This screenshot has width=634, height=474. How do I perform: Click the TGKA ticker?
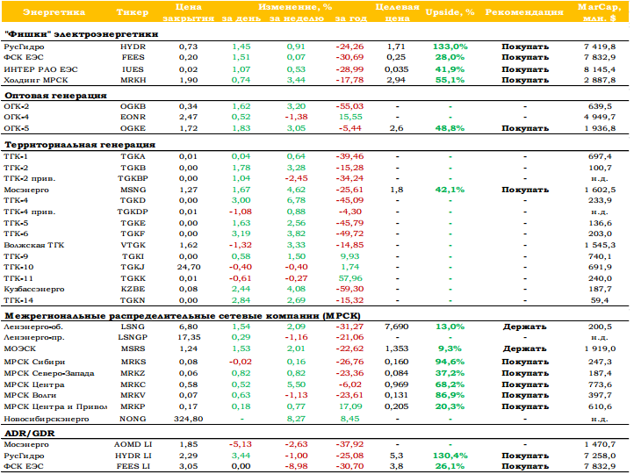point(133,157)
